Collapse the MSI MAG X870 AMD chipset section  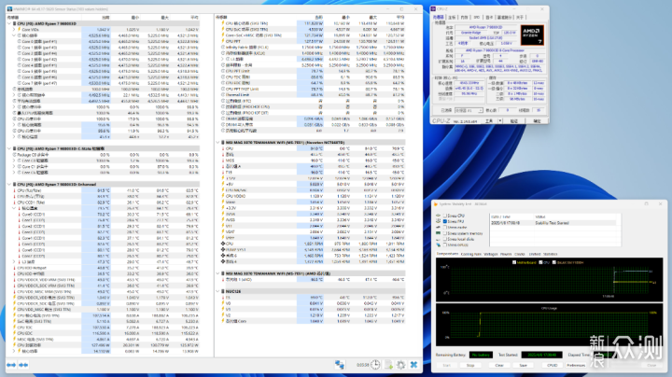pos(217,273)
